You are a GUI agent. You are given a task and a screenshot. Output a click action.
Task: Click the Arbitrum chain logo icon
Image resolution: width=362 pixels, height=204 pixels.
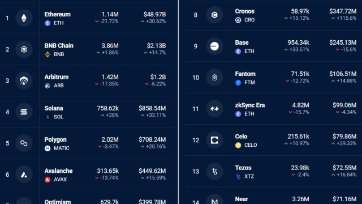[24, 80]
